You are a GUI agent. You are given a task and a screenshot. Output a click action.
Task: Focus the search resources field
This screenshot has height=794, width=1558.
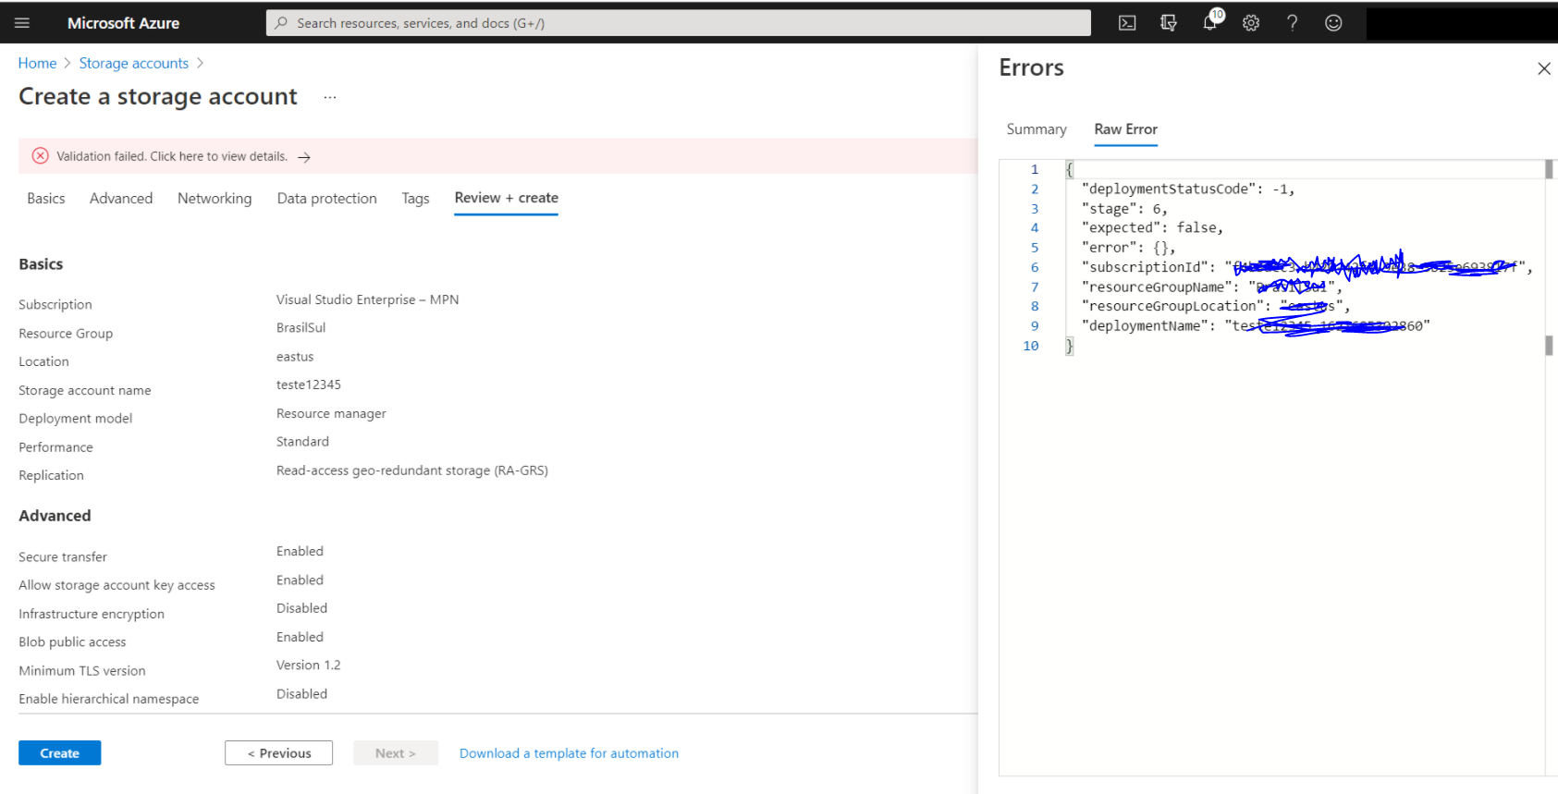pyautogui.click(x=679, y=23)
